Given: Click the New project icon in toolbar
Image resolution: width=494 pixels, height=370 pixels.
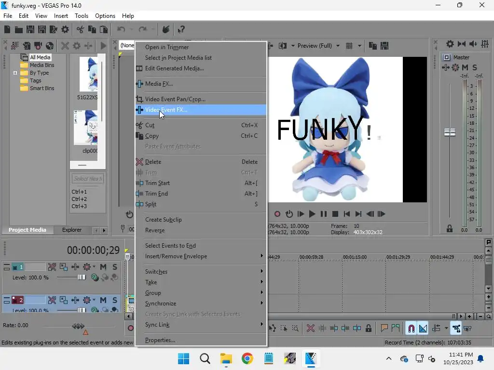Looking at the screenshot, I should [x=7, y=29].
